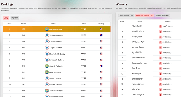Select the name Ronald T Hood
Screen dimensions: 181x97
pos(56,84)
